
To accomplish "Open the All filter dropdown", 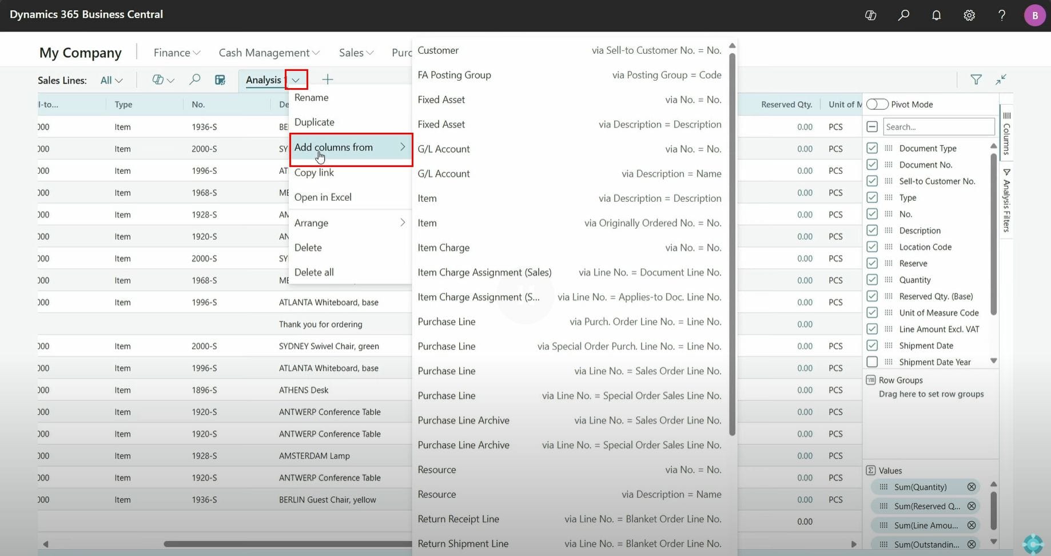I will pyautogui.click(x=111, y=80).
